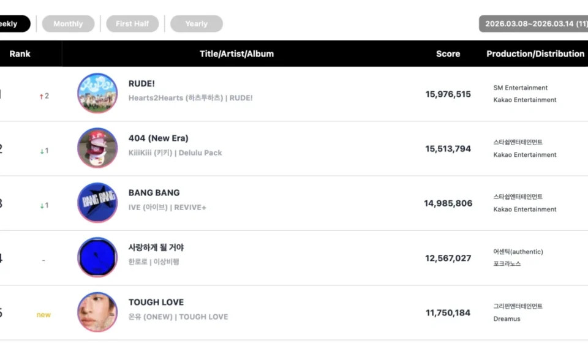Click the 404 (New Era) song title
The image size is (588, 343).
click(158, 138)
